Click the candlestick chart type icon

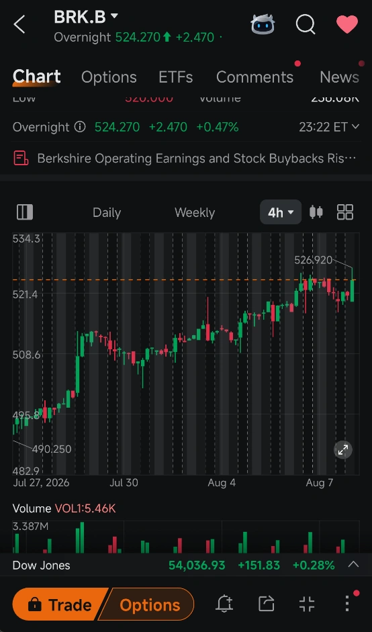(316, 212)
